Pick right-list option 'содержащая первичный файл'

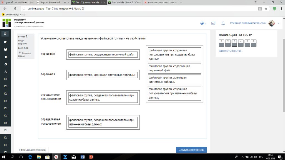[x=174, y=68]
